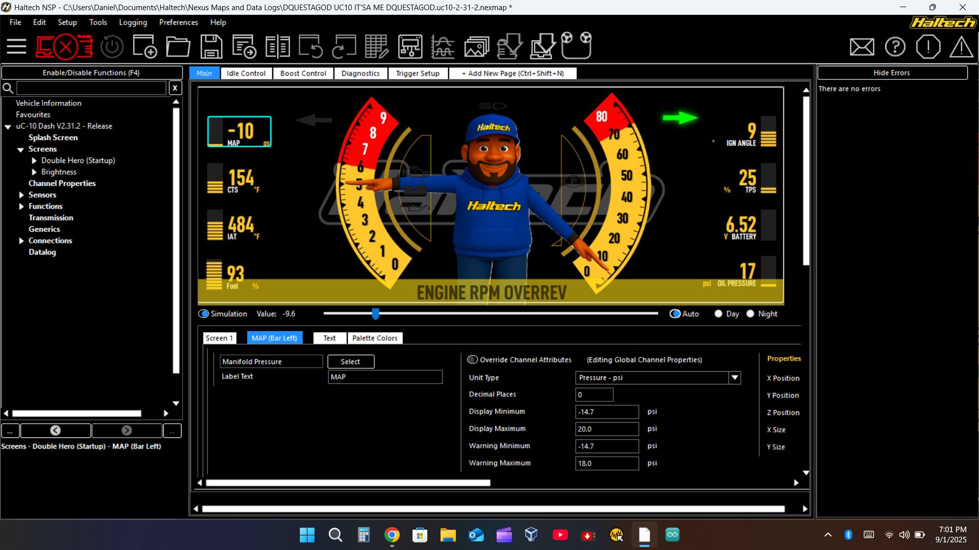Image resolution: width=979 pixels, height=550 pixels.
Task: Open the hamburger menu icon
Action: click(16, 47)
